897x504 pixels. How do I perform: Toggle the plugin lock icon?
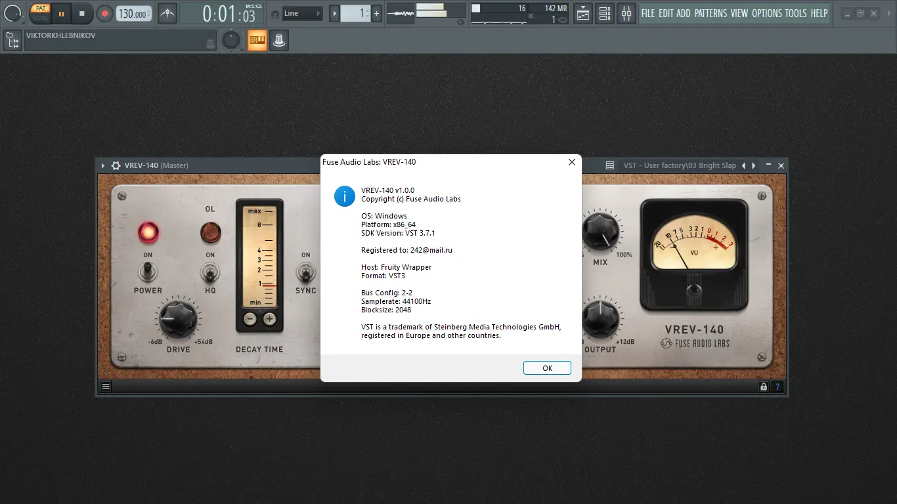point(763,387)
